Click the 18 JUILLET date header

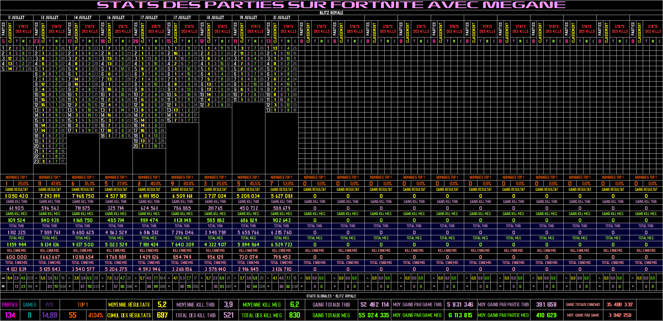(215, 17)
